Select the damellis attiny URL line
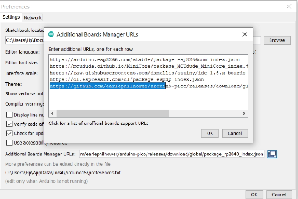The height and width of the screenshot is (199, 298). click(148, 73)
